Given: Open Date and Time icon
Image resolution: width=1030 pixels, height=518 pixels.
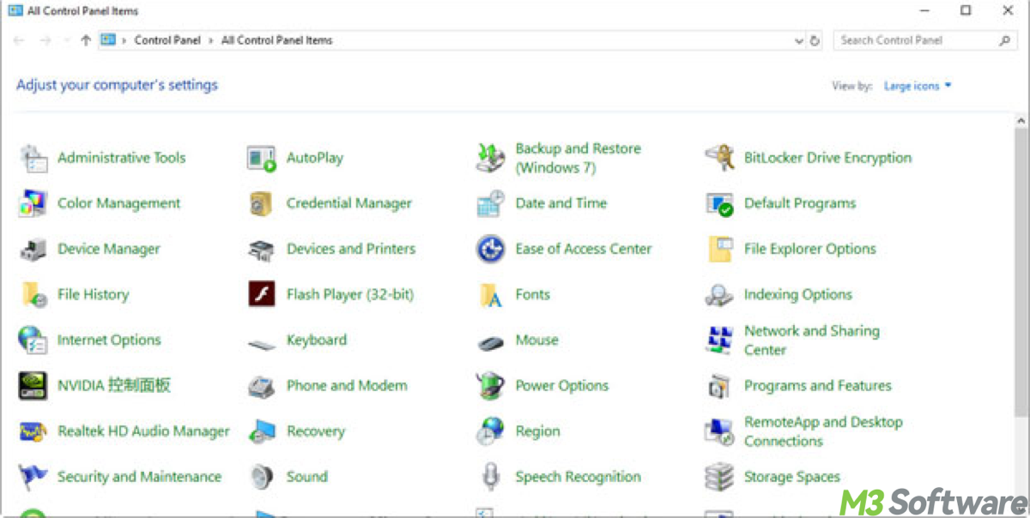Looking at the screenshot, I should click(490, 203).
